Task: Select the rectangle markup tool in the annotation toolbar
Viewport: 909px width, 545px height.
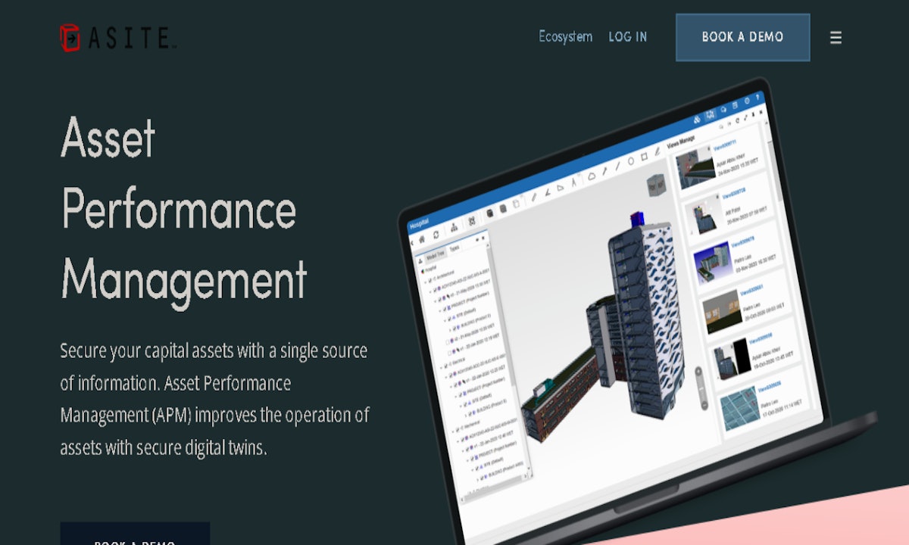Action: point(644,157)
